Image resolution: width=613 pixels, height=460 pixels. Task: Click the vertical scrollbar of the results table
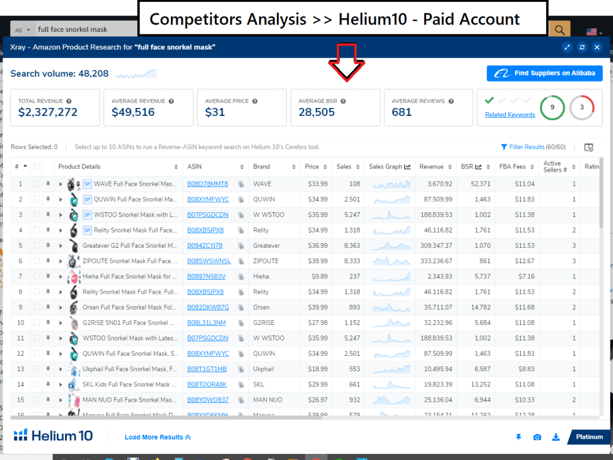tap(601, 193)
